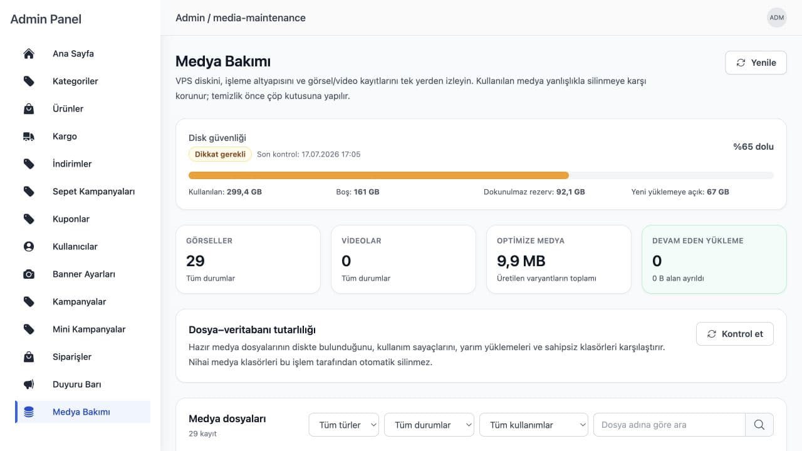Go to Kuponlar page

[83, 219]
